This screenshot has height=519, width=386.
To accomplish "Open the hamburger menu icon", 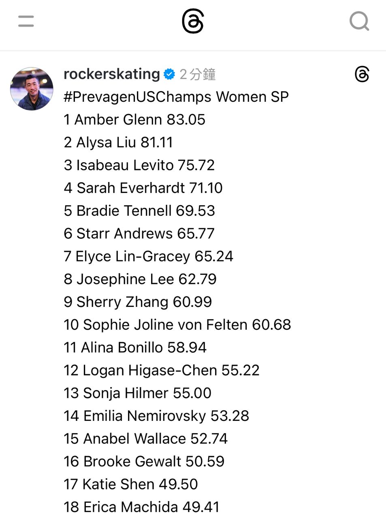I will (x=26, y=21).
